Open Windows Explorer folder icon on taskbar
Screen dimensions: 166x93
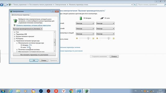pos(18,91)
